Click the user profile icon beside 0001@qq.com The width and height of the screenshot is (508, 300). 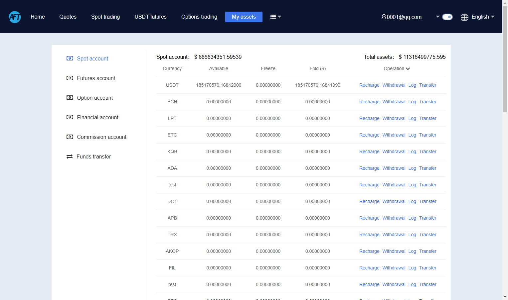pos(384,17)
